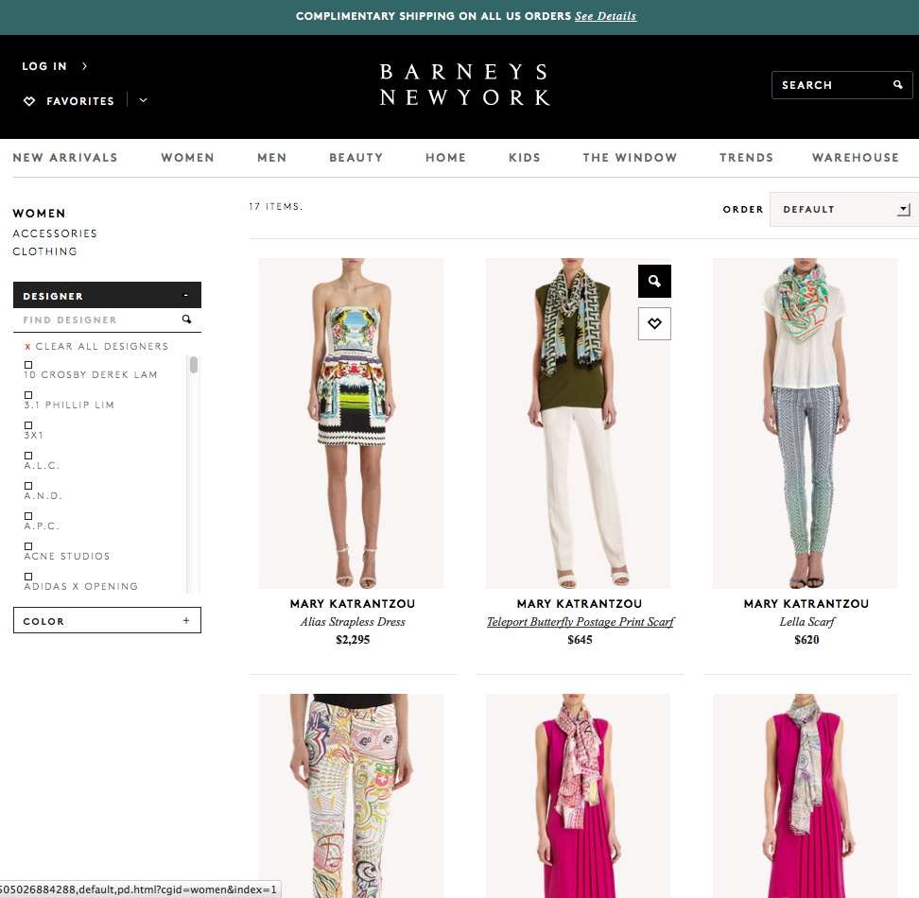
Task: Open Lella Scarf product link
Action: click(x=806, y=622)
